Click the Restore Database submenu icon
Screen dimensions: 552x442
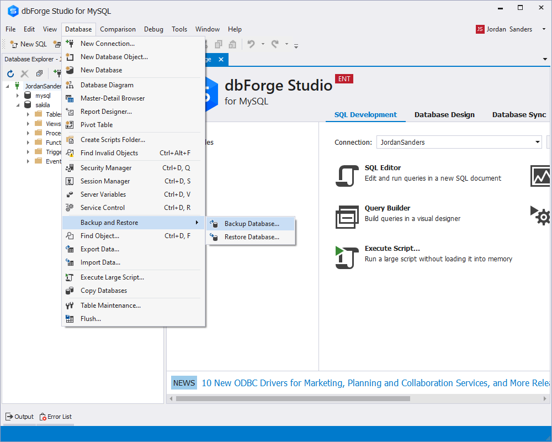click(x=214, y=237)
